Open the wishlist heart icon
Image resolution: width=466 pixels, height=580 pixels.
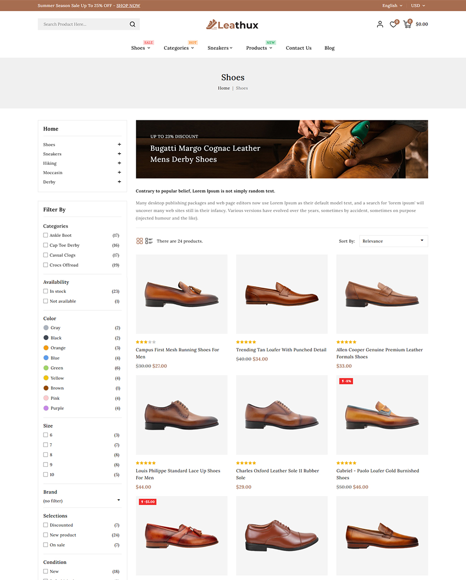click(x=393, y=24)
